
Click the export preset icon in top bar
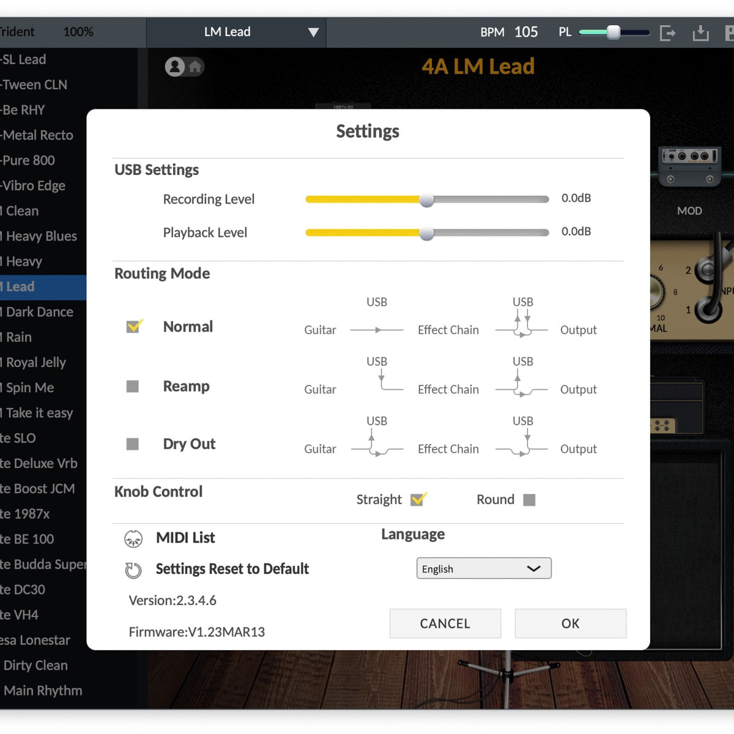[667, 32]
